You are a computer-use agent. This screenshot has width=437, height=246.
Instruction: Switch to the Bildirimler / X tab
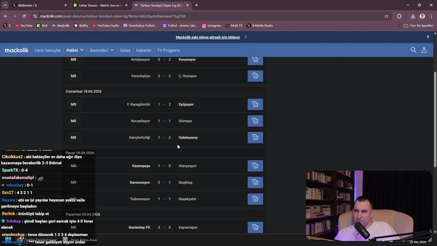[39, 5]
